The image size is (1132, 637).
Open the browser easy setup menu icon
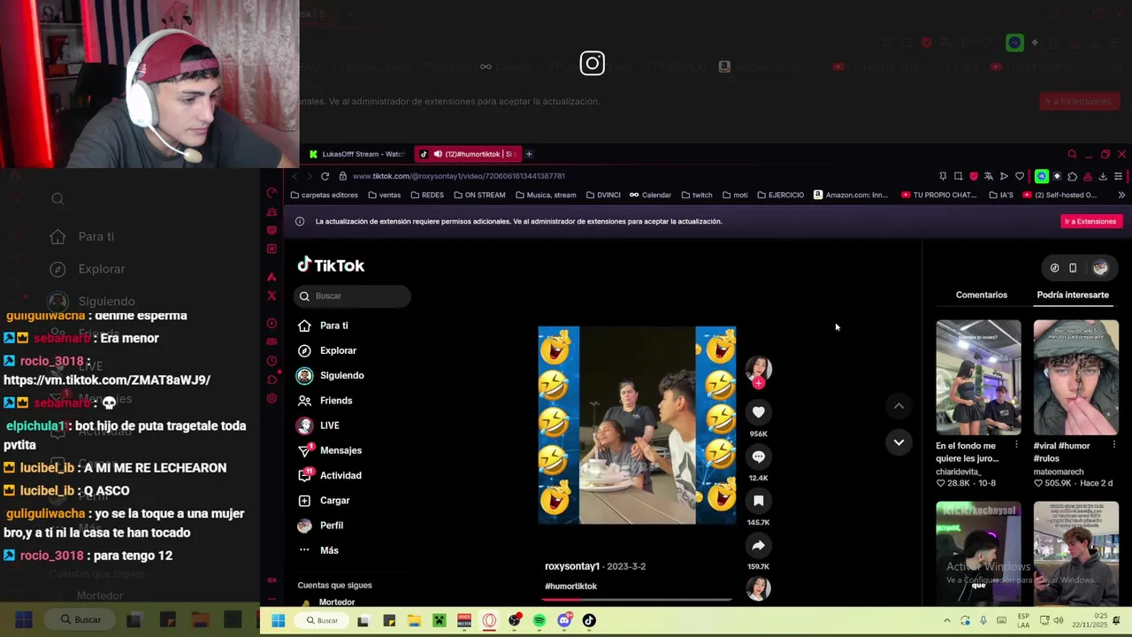click(x=1118, y=176)
